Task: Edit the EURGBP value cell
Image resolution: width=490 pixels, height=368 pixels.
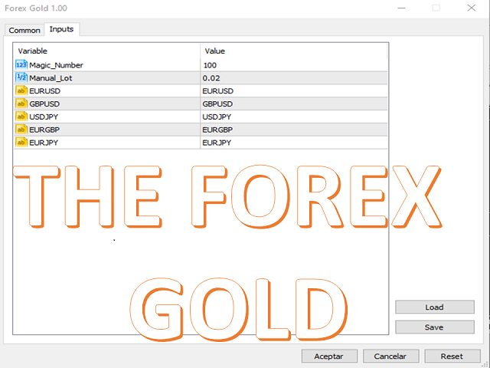Action: [293, 130]
